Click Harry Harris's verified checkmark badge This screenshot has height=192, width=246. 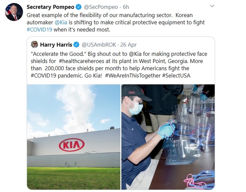pos(76,45)
